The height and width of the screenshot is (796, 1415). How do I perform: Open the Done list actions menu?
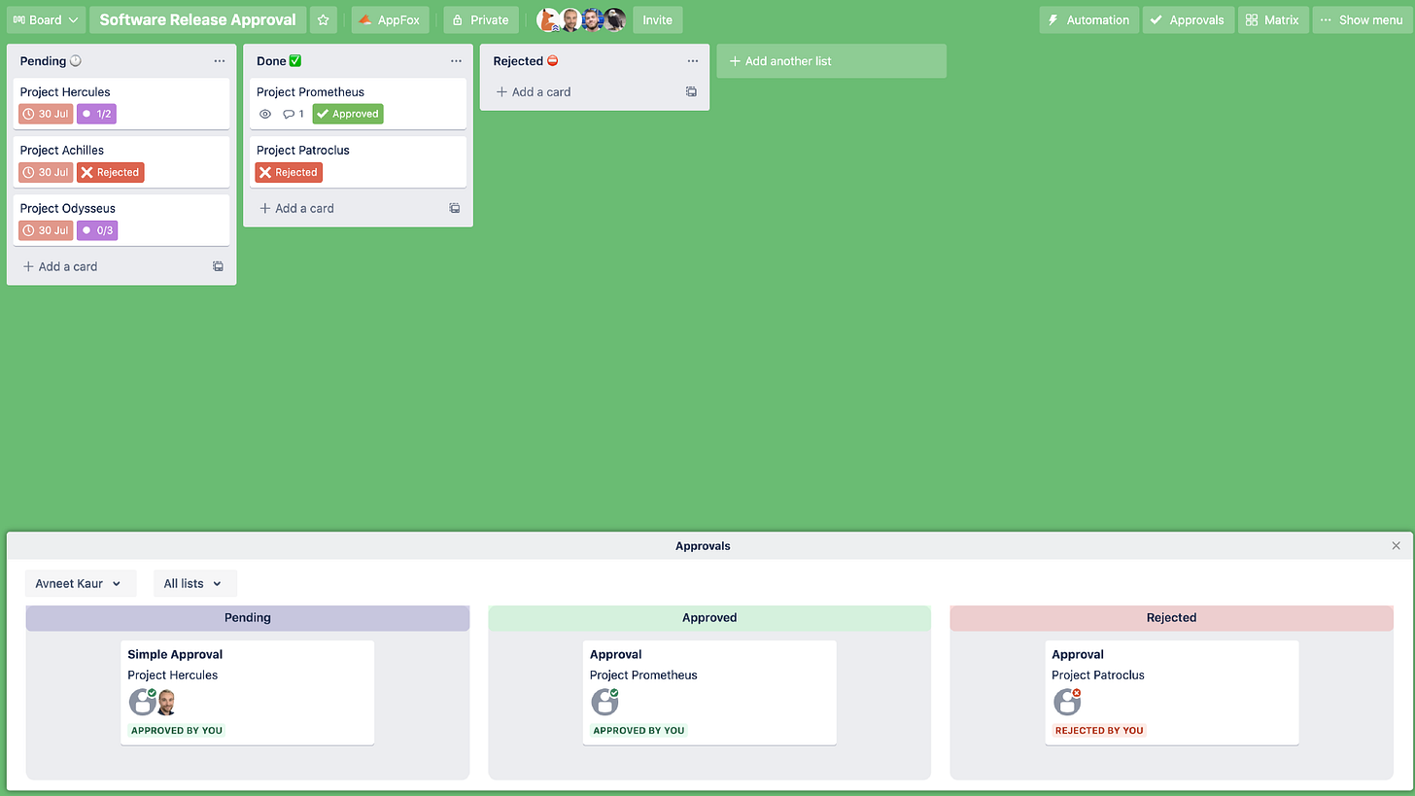pos(456,61)
